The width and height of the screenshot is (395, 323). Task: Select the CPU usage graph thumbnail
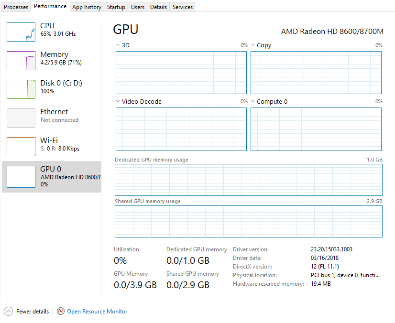click(x=21, y=32)
